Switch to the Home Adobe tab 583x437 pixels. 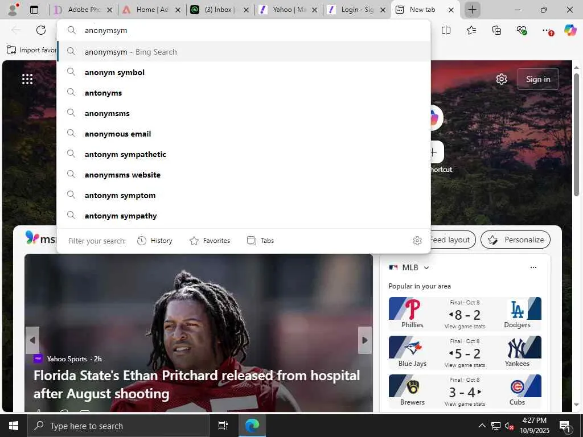(x=151, y=10)
